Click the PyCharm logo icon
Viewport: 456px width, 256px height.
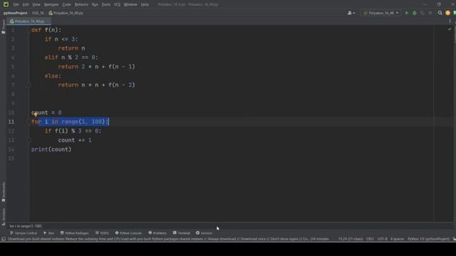6,4
